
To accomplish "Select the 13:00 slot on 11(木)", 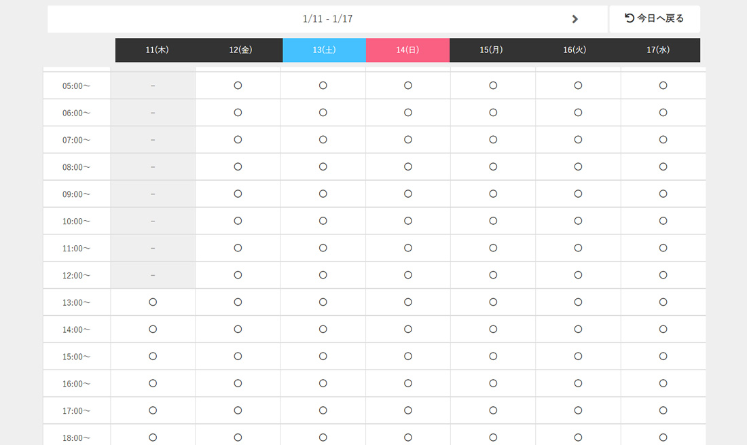I will pyautogui.click(x=153, y=302).
